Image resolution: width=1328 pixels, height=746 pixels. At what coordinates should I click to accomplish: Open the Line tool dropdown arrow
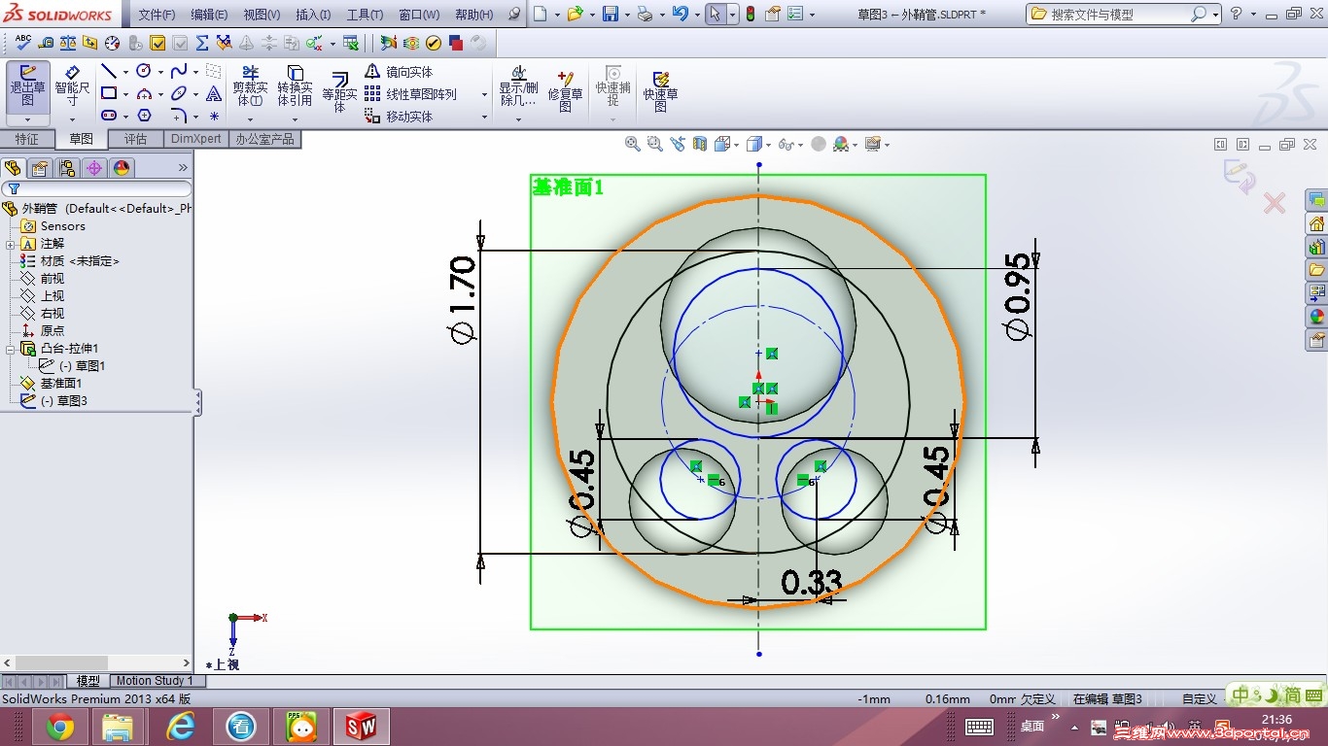click(x=125, y=72)
